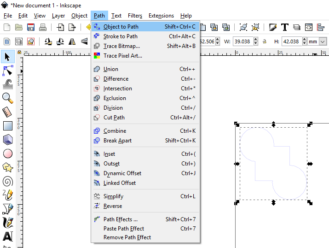Select the Spiral tool
Viewport: 329px width, 248px height.
(x=7, y=181)
